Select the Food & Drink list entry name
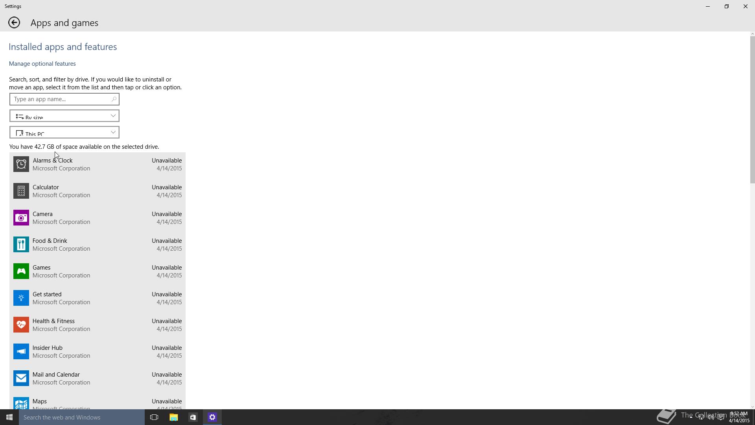Image resolution: width=755 pixels, height=425 pixels. click(50, 241)
